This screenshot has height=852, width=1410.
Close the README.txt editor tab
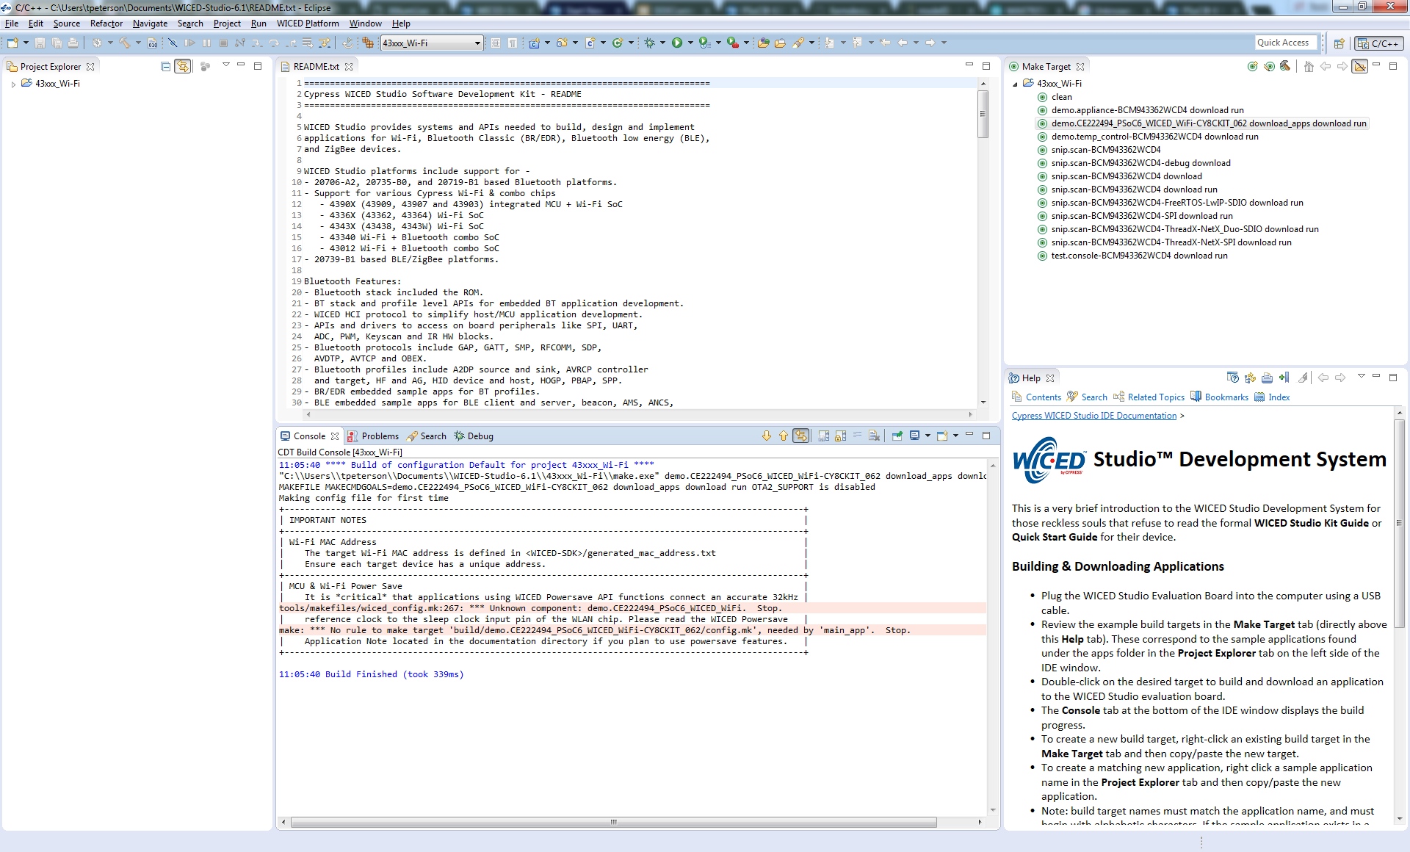349,67
